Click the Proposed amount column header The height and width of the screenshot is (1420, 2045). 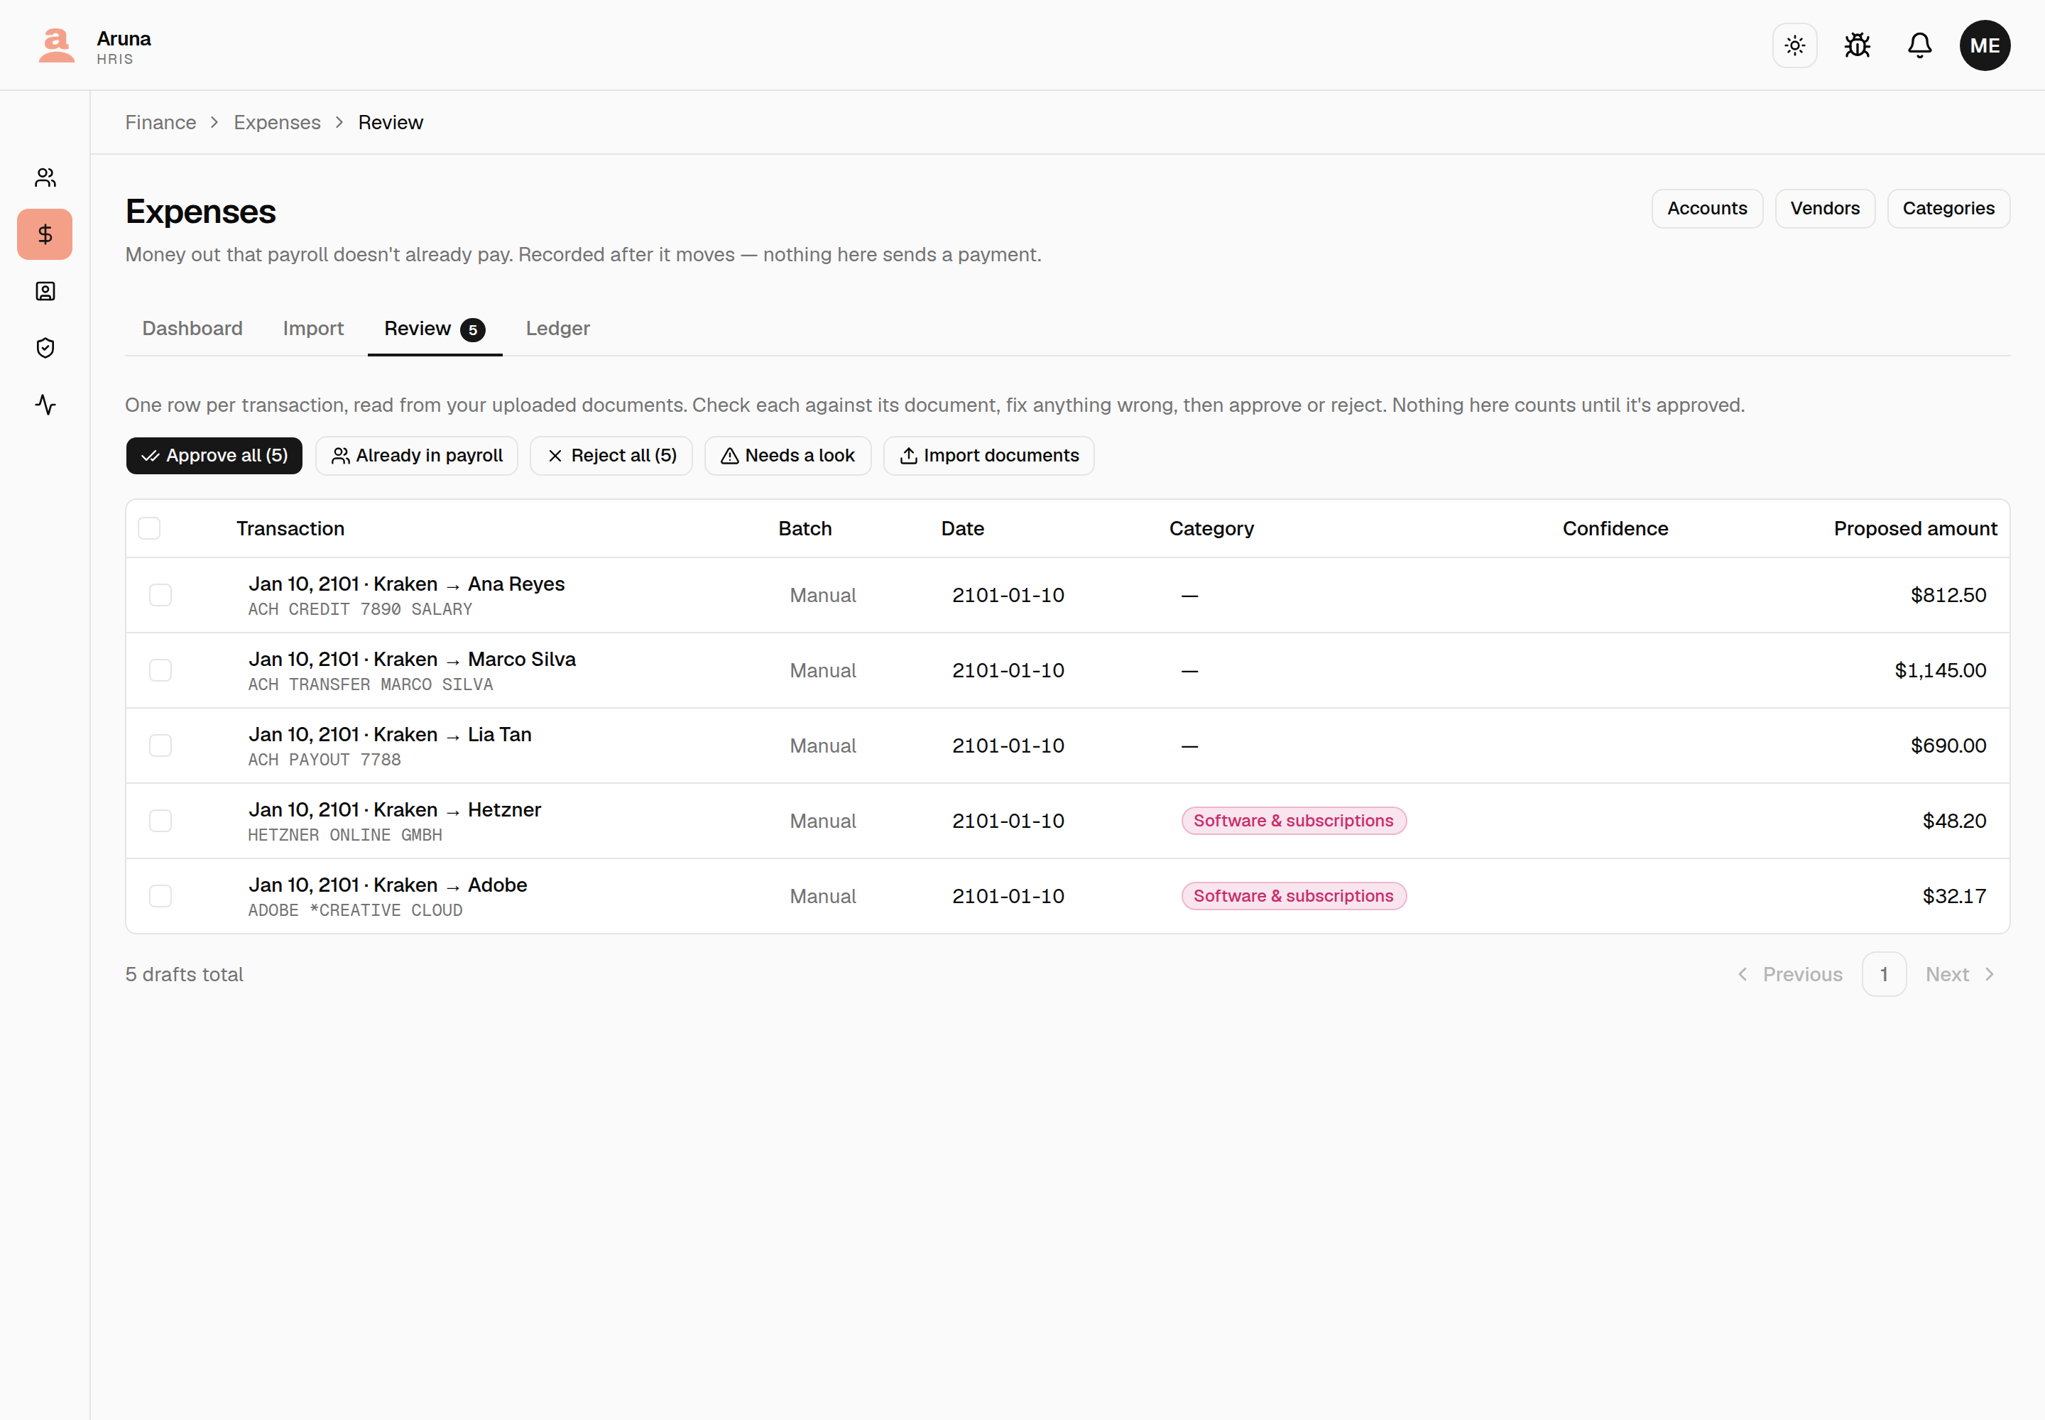(1915, 528)
